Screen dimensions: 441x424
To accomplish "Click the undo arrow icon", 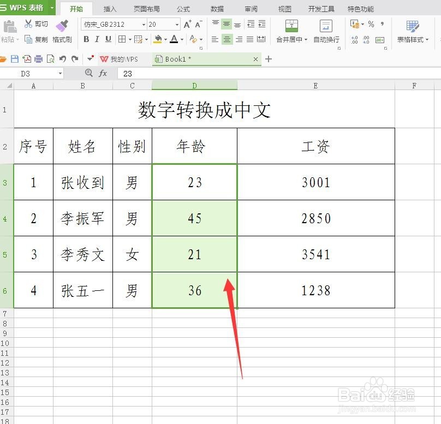I will [x=63, y=59].
